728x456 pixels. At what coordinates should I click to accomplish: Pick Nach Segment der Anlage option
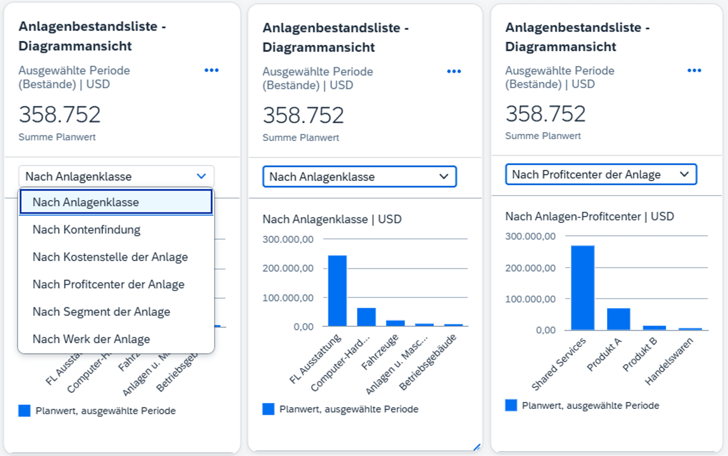point(102,312)
